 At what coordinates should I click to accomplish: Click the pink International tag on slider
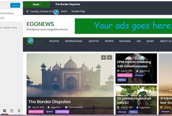pos(36,112)
